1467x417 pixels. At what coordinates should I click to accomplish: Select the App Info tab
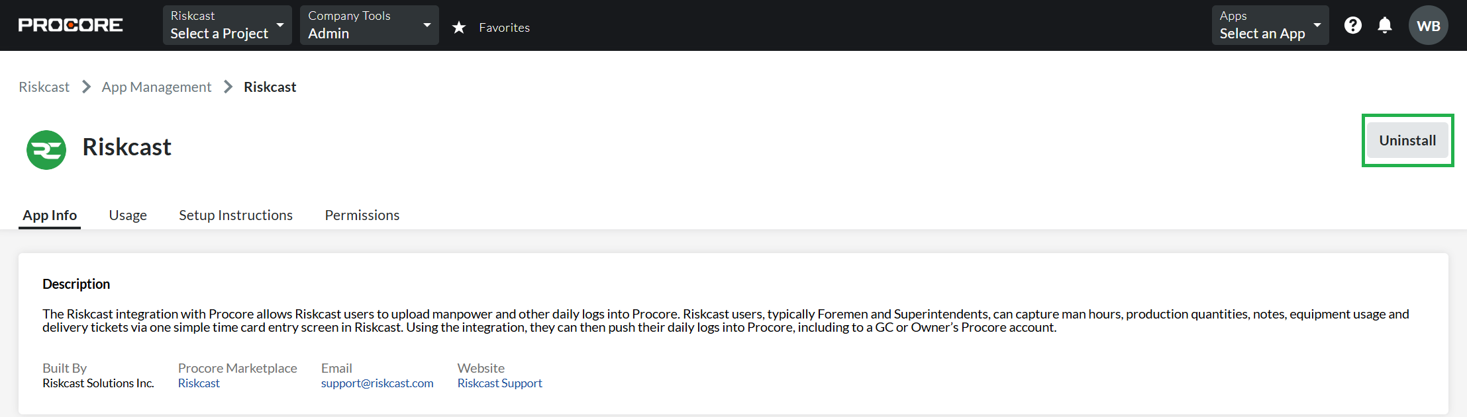click(x=50, y=215)
